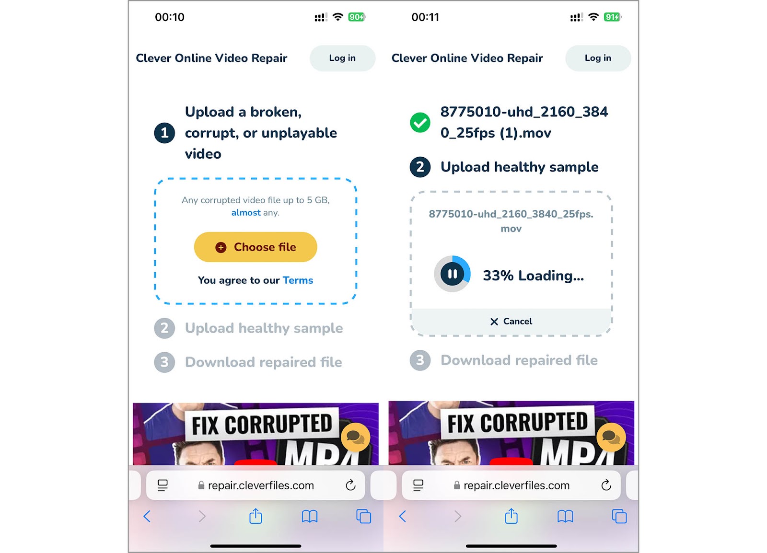Tap Log in on the right screen
The width and height of the screenshot is (767, 553).
coord(598,58)
